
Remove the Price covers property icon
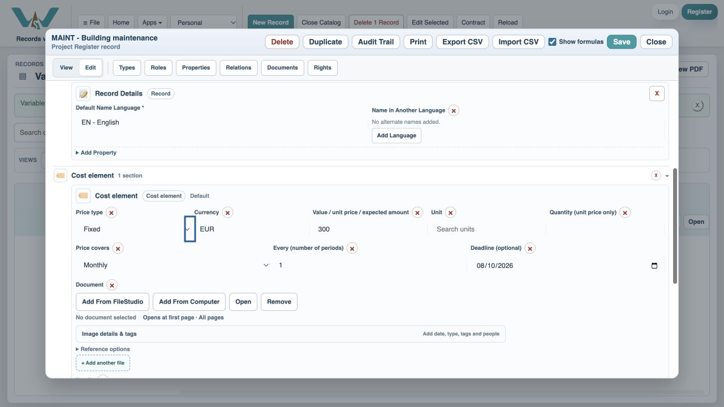point(118,248)
